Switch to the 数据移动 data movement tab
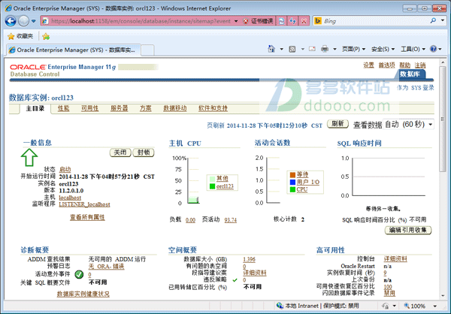Image resolution: width=451 pixels, height=314 pixels. click(175, 108)
